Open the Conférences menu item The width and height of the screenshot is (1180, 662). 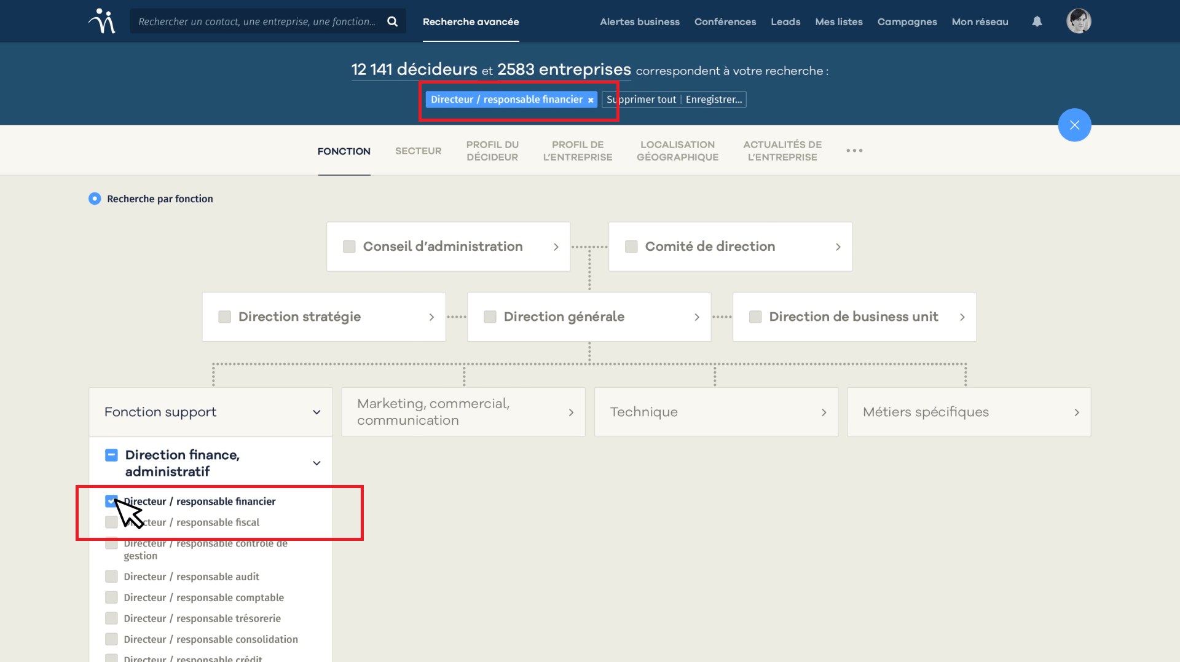[x=725, y=22]
